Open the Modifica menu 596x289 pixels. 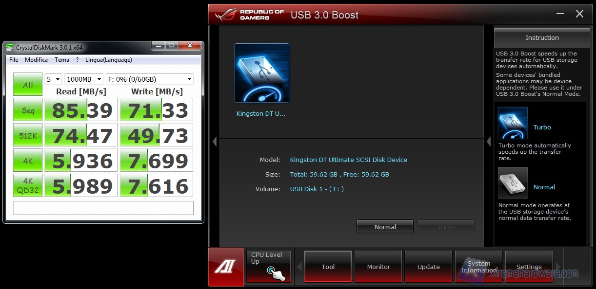pyautogui.click(x=36, y=60)
